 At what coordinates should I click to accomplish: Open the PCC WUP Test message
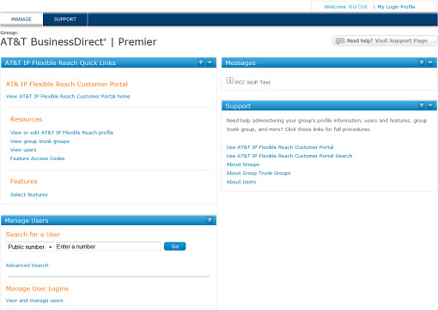coord(252,82)
